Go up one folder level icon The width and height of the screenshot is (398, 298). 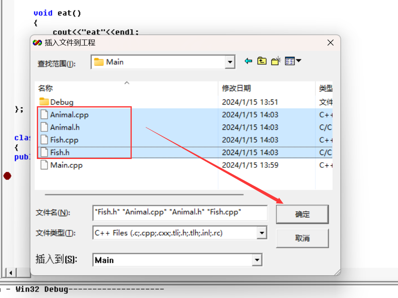coord(262,61)
